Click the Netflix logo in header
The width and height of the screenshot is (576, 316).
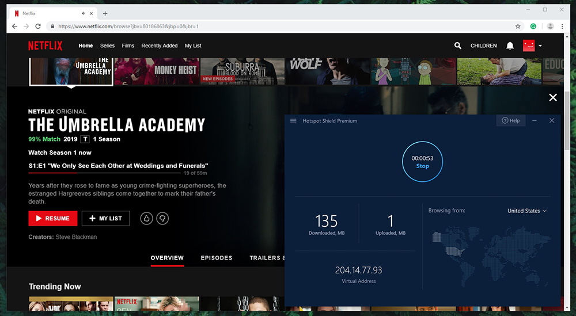pyautogui.click(x=45, y=45)
